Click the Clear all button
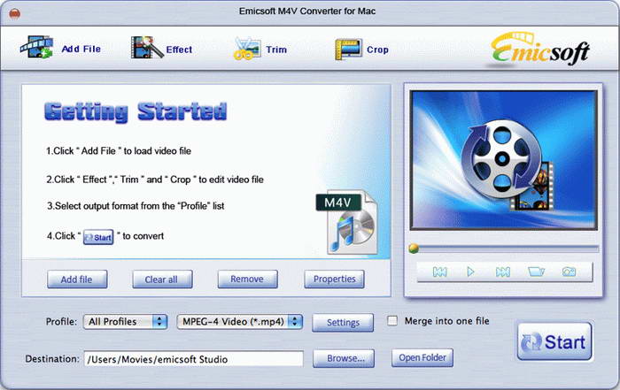620x390 pixels. point(162,279)
